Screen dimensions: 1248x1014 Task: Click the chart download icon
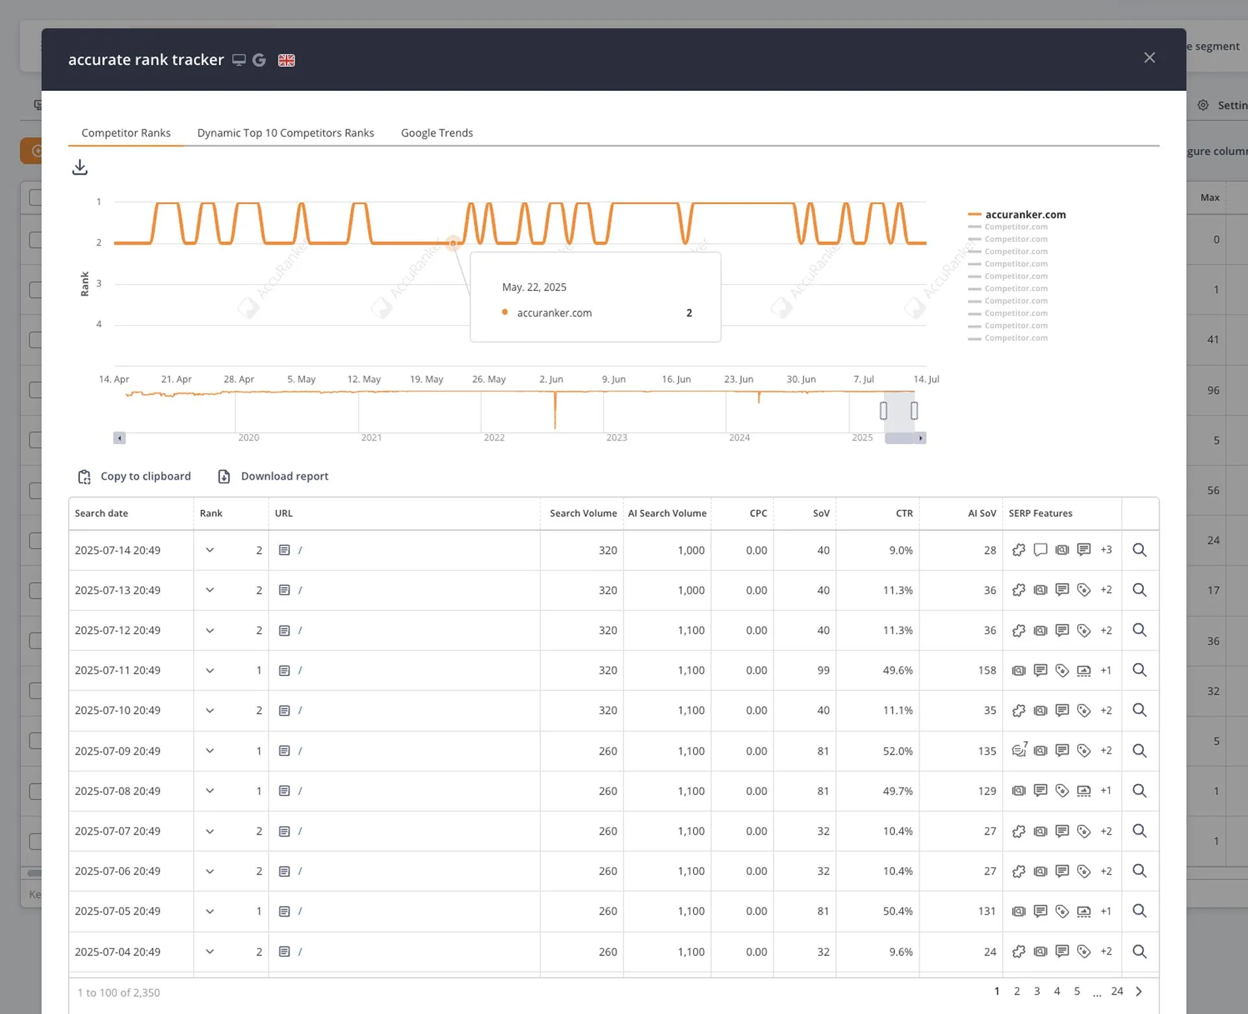coord(80,168)
